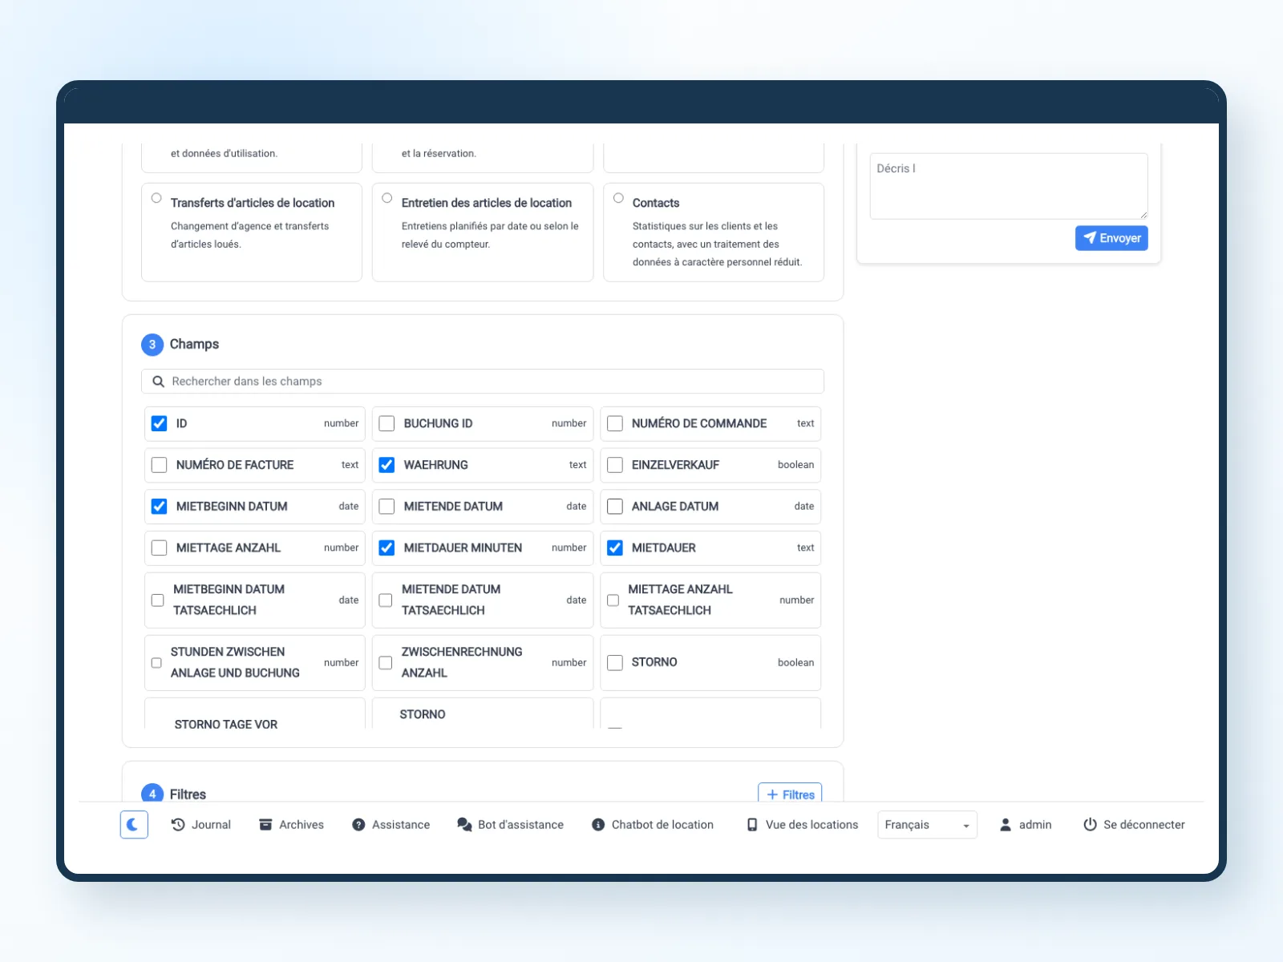Check the EINZELVERKAUF boolean checkbox
This screenshot has width=1283, height=962.
pyautogui.click(x=615, y=465)
